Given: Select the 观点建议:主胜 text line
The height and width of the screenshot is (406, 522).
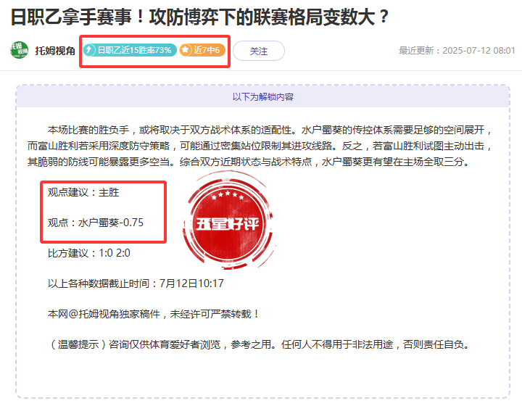Looking at the screenshot, I should pos(83,192).
